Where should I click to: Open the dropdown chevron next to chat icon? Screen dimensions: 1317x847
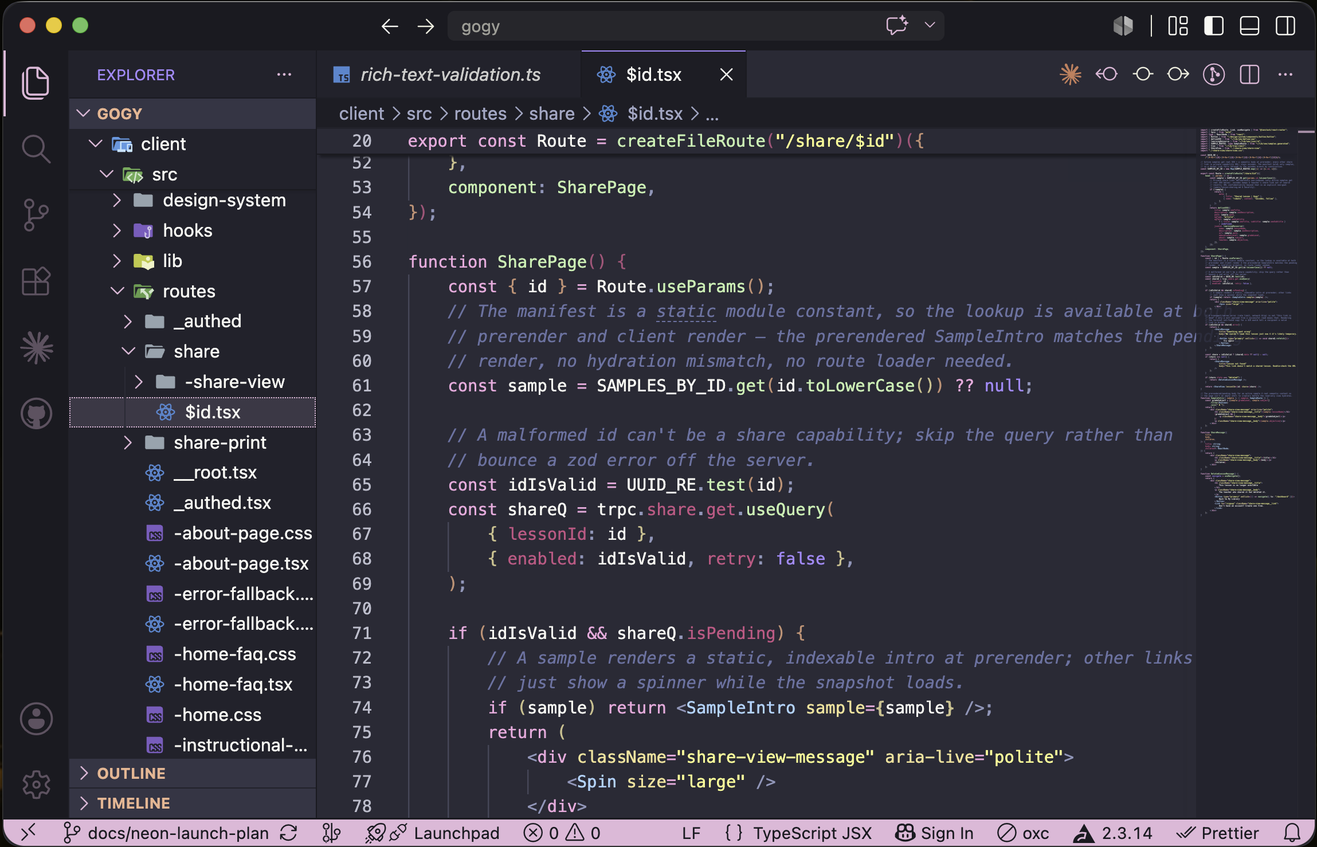[x=930, y=25]
